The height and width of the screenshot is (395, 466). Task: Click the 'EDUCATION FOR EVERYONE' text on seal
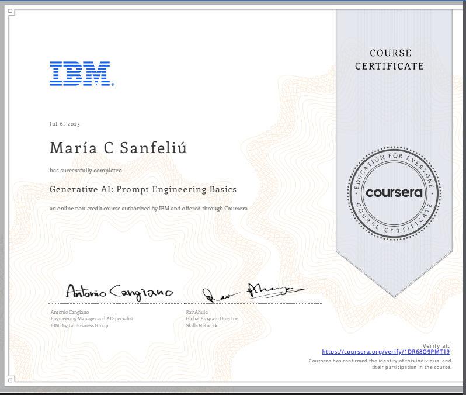[394, 162]
